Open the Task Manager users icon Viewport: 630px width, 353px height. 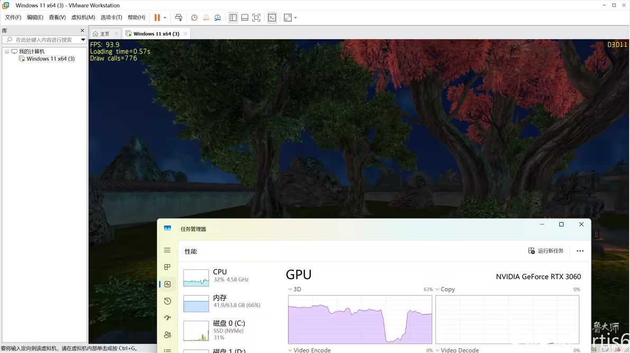tap(168, 335)
